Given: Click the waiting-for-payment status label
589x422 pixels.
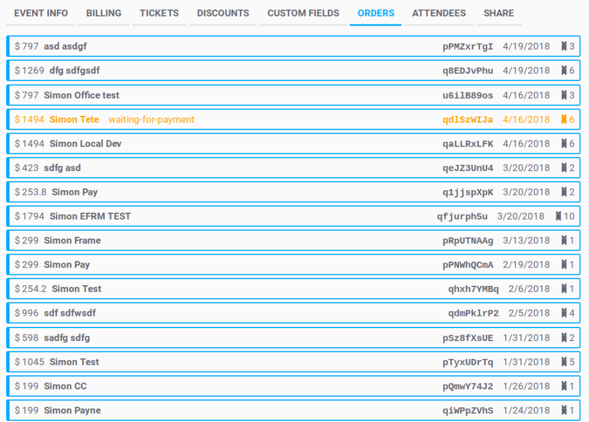Looking at the screenshot, I should coord(151,119).
